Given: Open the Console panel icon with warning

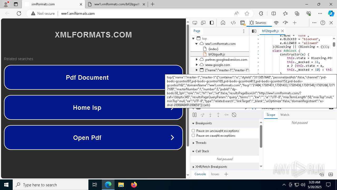Looking at the screenshot, I should tap(243, 23).
